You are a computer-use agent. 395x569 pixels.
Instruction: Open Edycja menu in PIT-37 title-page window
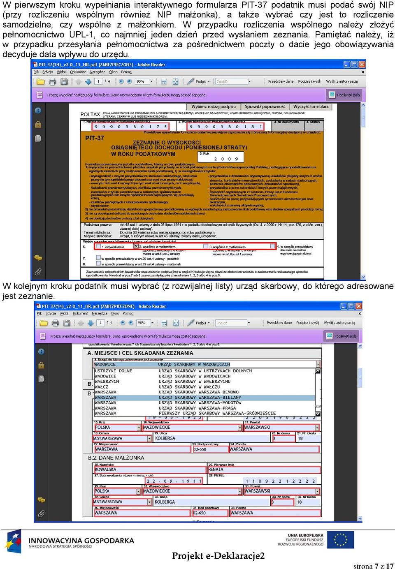tap(48, 72)
